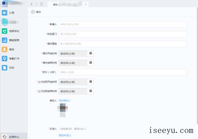
Task: Focus the 时长(小时) duration input field
Action: click(x=122, y=72)
